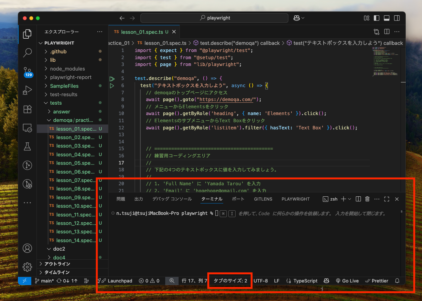This screenshot has height=301, width=422.
Task: Run the demoqa test via green play arrow
Action: [x=112, y=78]
